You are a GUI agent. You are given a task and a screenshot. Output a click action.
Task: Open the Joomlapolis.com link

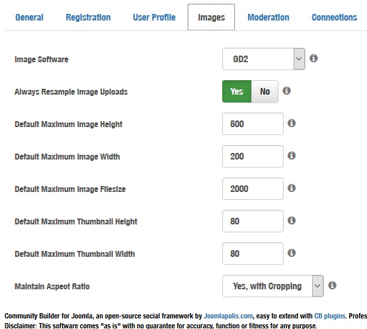228,316
